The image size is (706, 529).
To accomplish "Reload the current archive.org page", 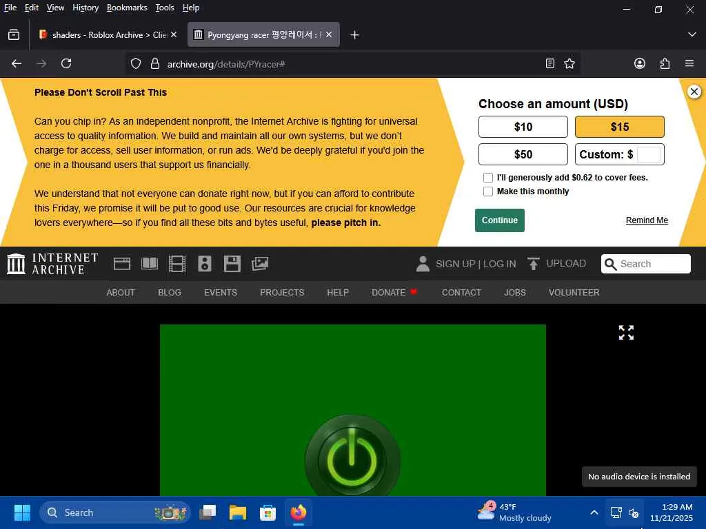I will coord(66,63).
